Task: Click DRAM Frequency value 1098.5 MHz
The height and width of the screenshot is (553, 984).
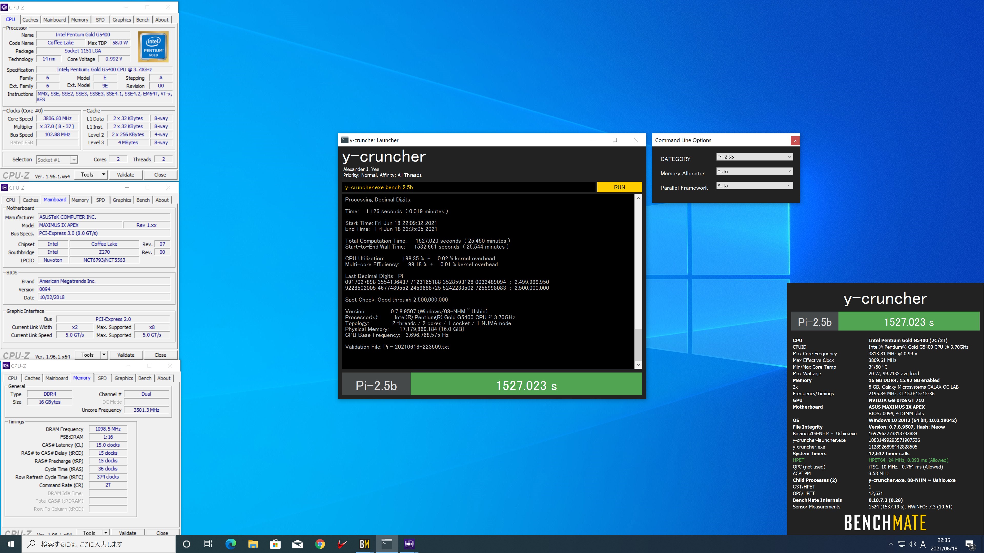Action: pyautogui.click(x=108, y=429)
